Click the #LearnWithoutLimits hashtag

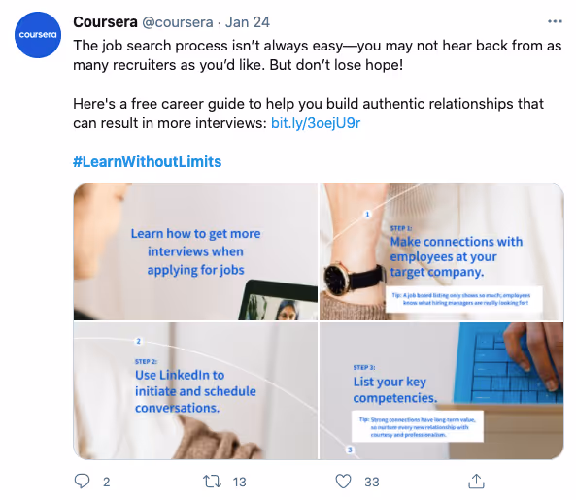pyautogui.click(x=148, y=162)
